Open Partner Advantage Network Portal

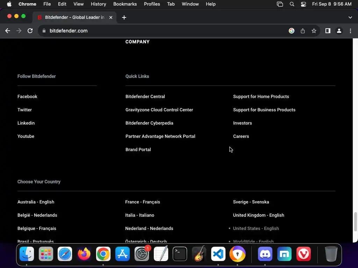(x=160, y=136)
